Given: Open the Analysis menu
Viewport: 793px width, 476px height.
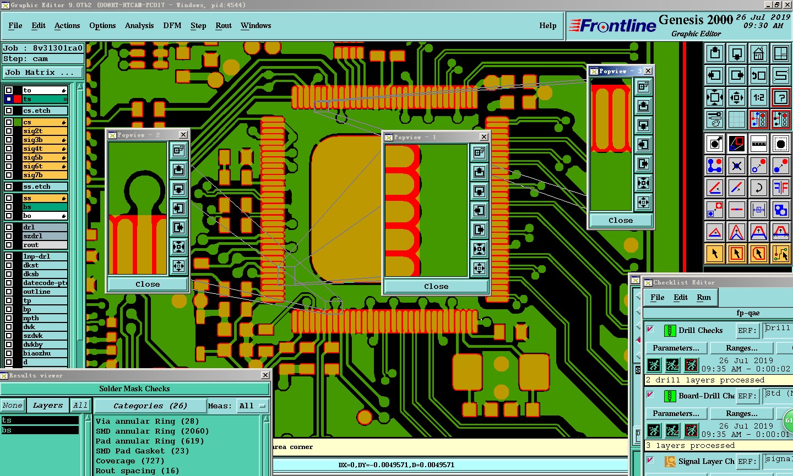Looking at the screenshot, I should tap(139, 26).
